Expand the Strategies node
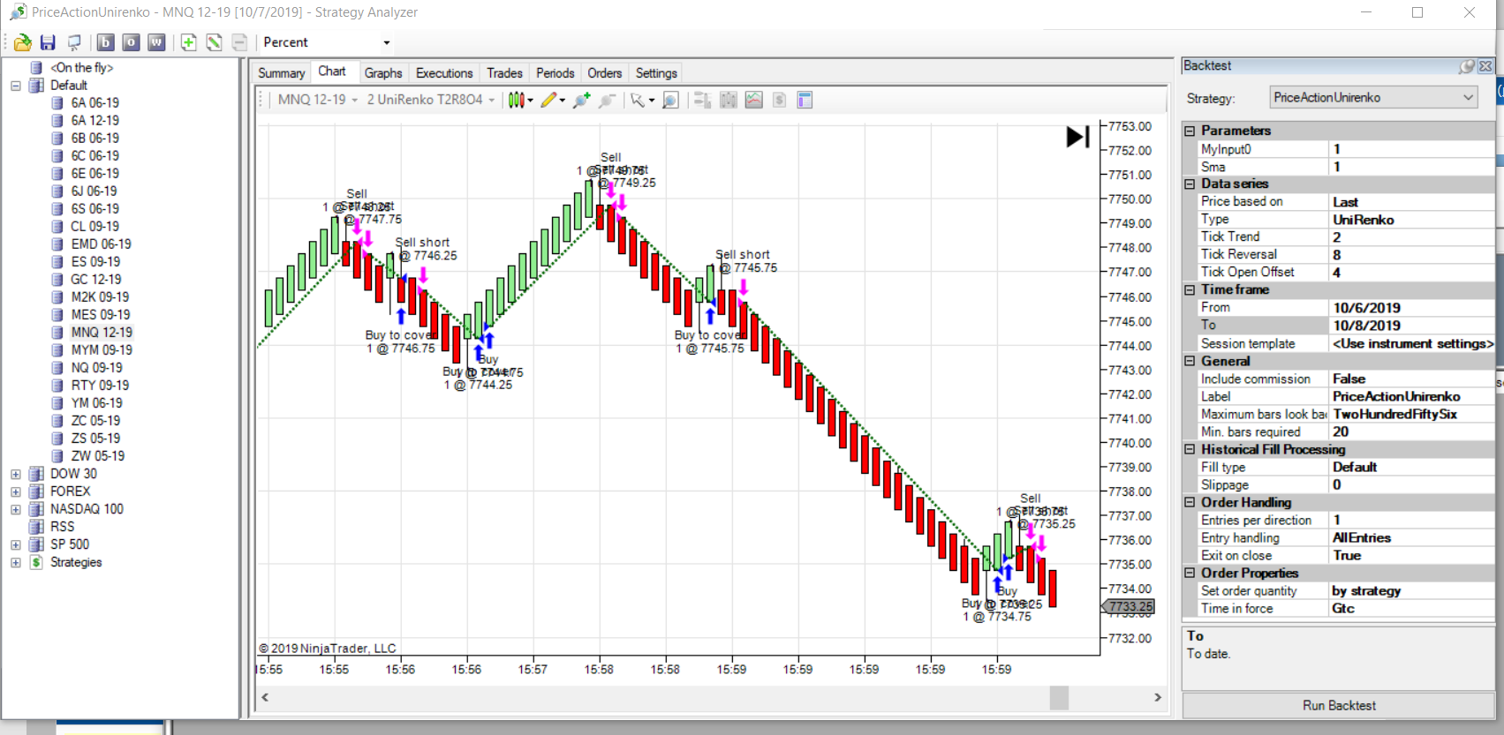The width and height of the screenshot is (1504, 735). click(16, 562)
